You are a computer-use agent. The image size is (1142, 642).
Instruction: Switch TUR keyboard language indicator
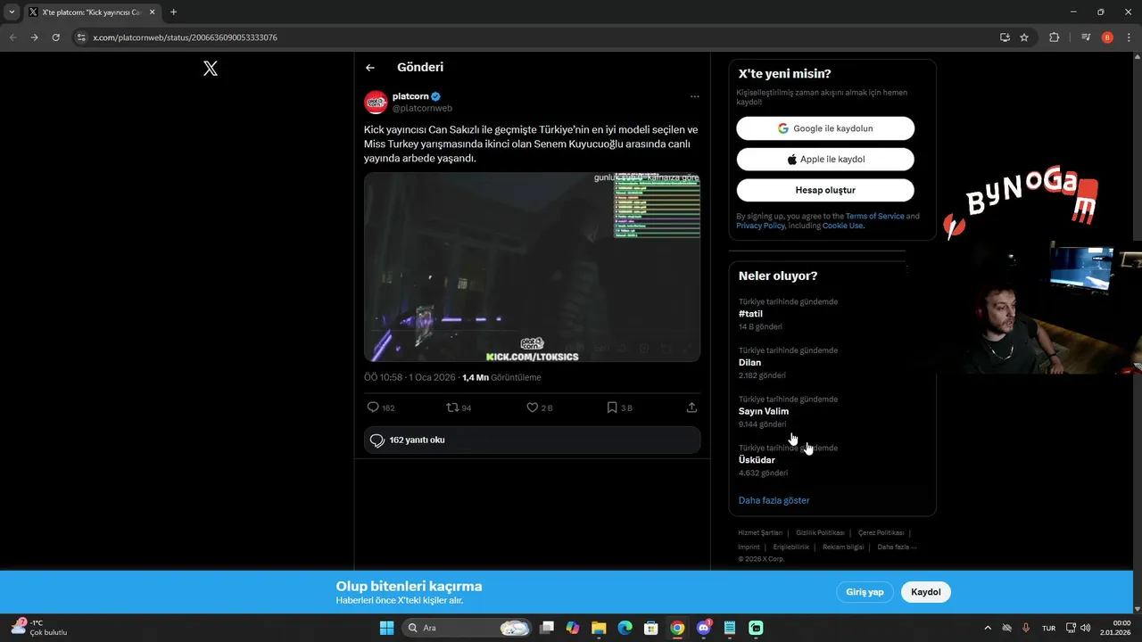coord(1049,628)
